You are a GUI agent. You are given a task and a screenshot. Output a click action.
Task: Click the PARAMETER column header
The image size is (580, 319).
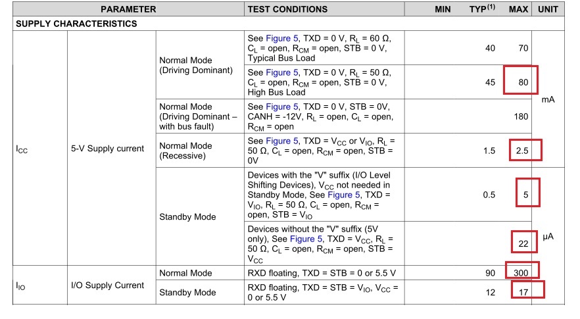128,9
